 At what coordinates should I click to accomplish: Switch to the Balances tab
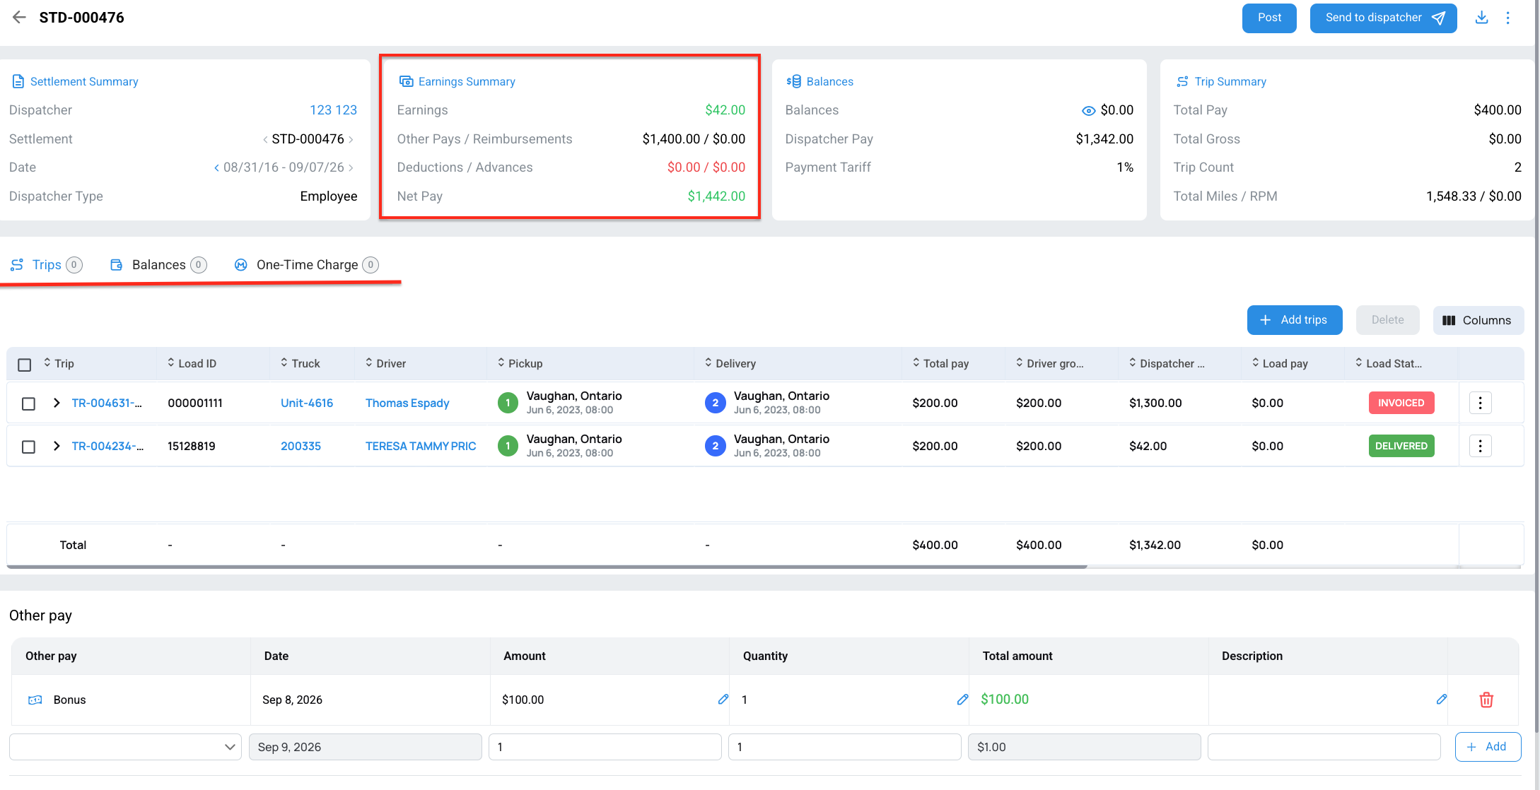tap(158, 265)
